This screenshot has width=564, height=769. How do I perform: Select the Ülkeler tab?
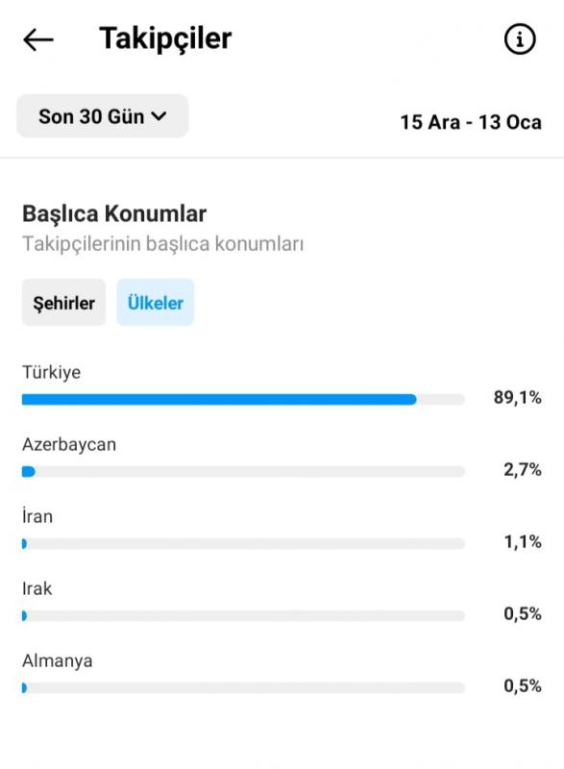click(156, 303)
